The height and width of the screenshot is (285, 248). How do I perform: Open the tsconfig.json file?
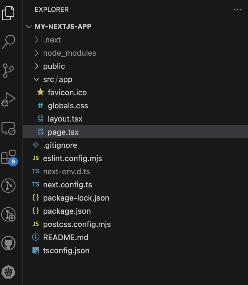pyautogui.click(x=135, y=251)
